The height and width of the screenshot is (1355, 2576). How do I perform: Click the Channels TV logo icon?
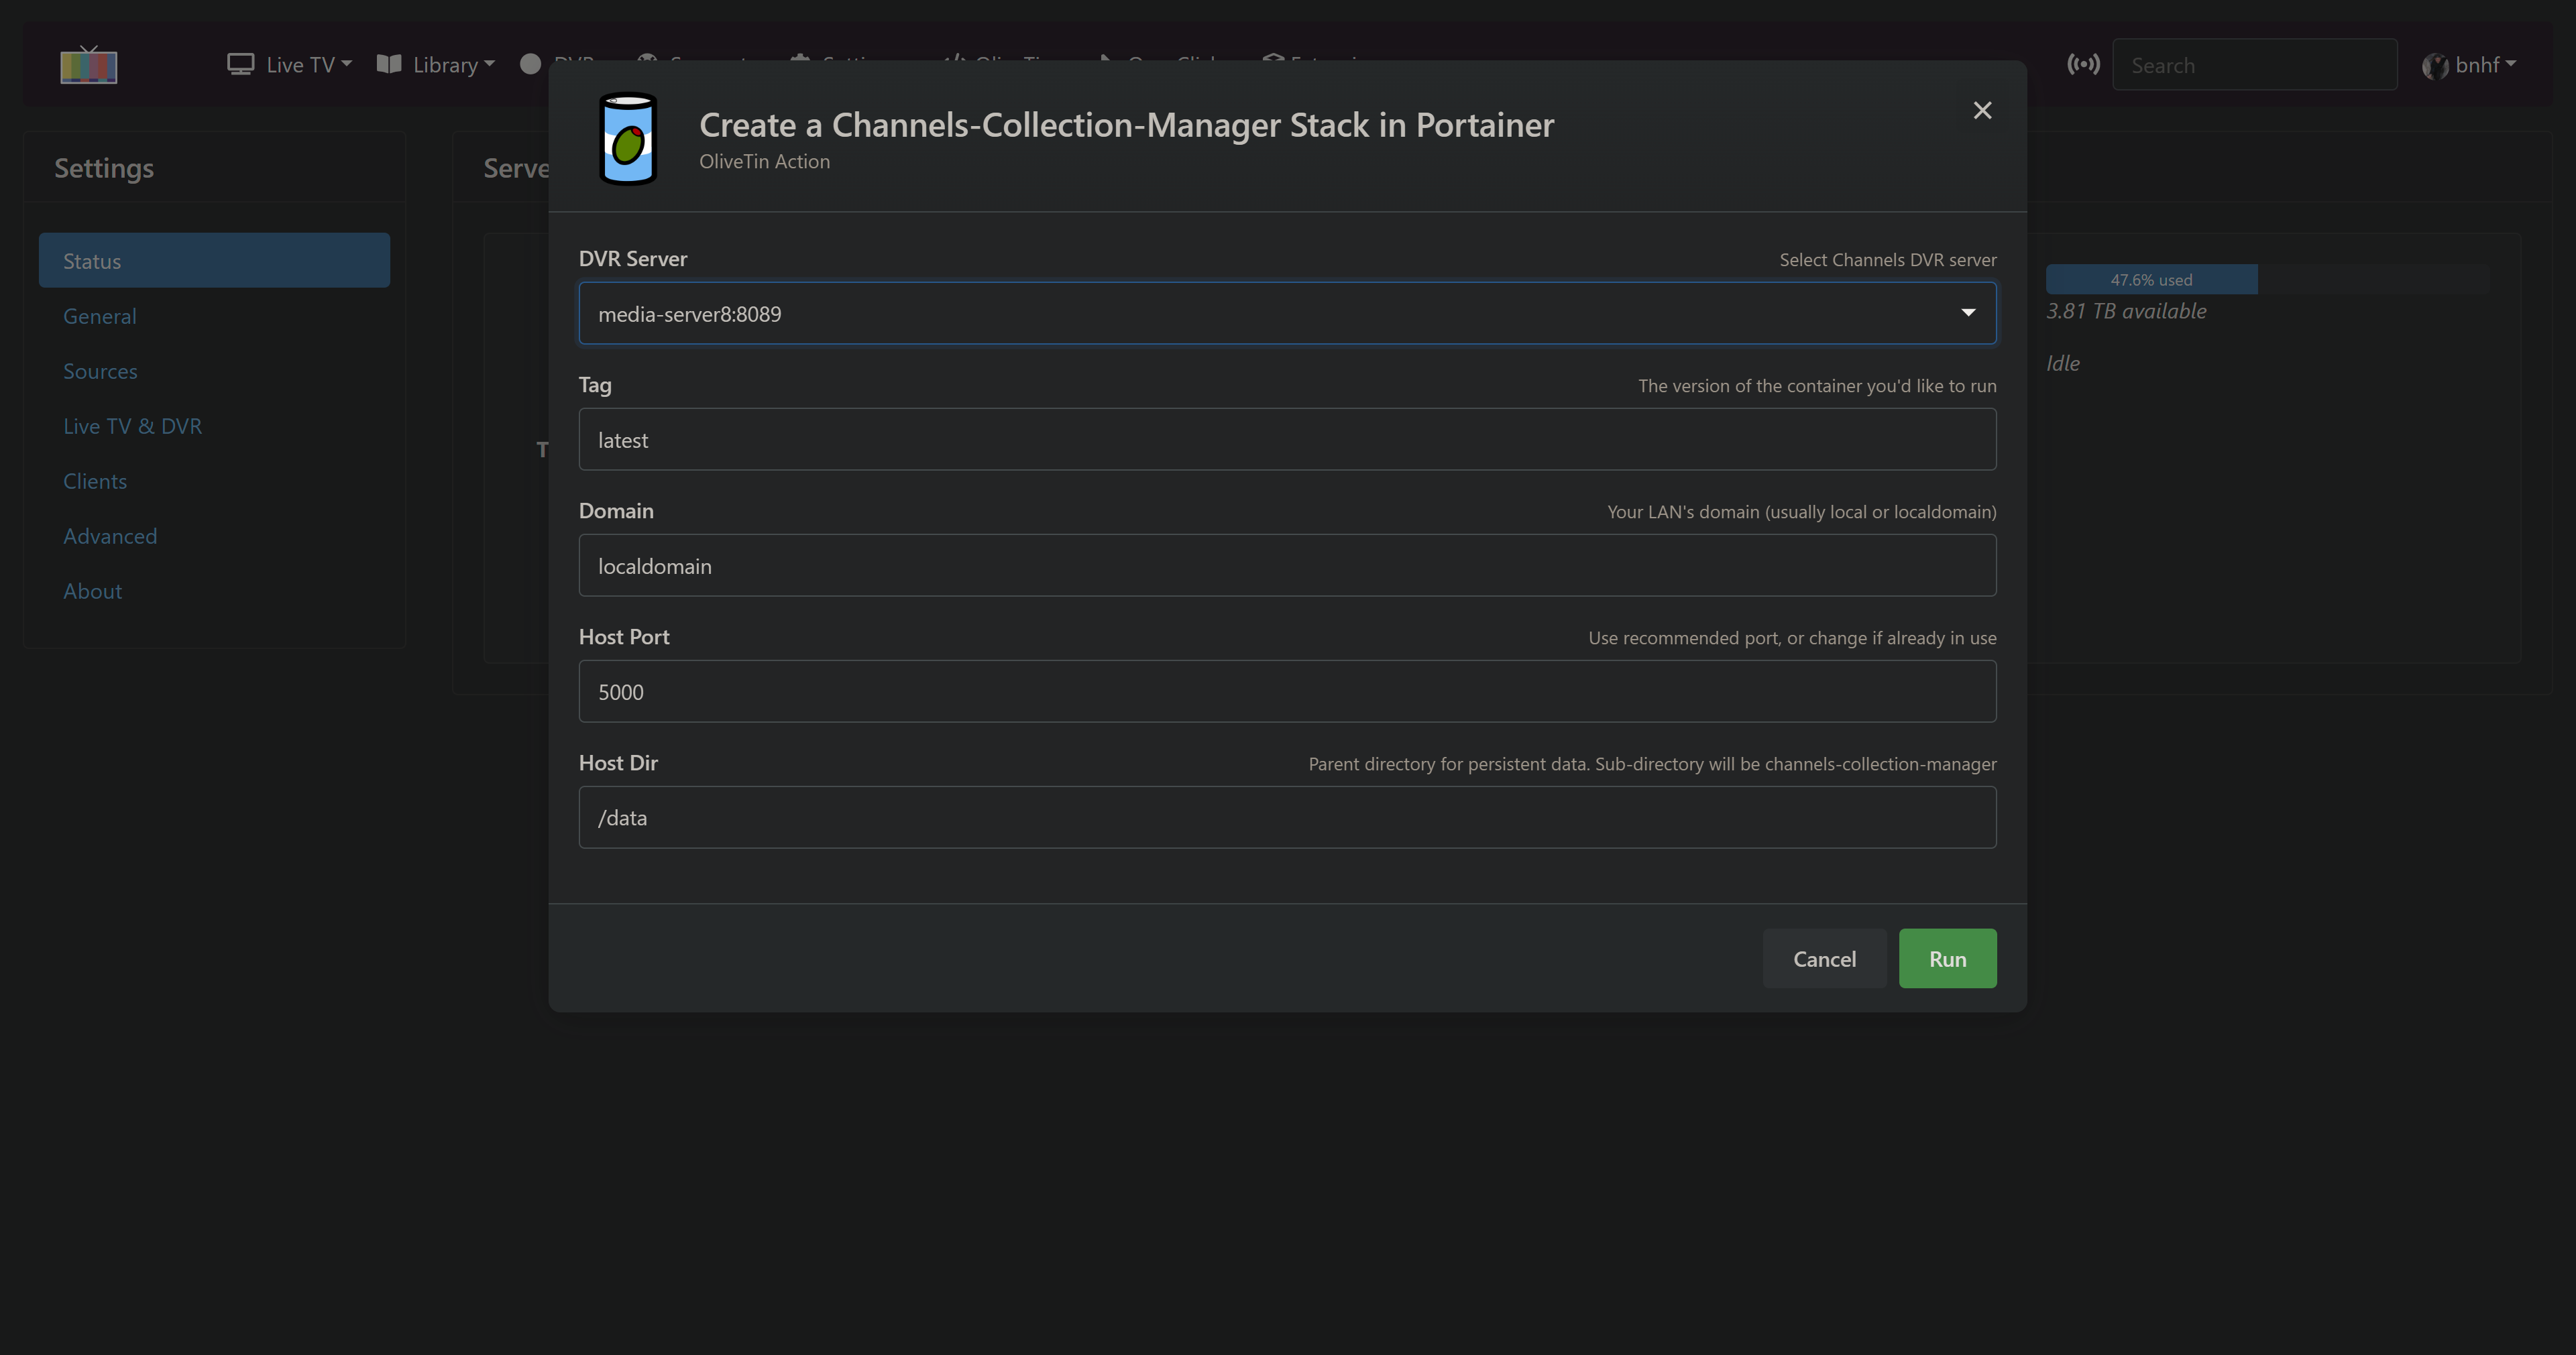pos(88,66)
